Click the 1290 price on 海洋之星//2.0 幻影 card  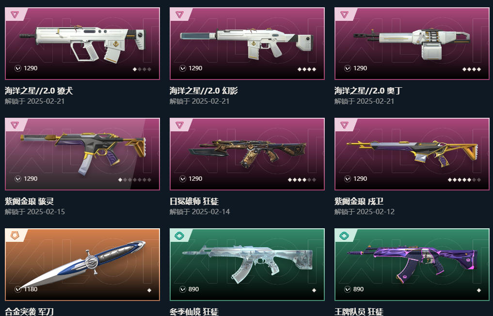point(195,68)
